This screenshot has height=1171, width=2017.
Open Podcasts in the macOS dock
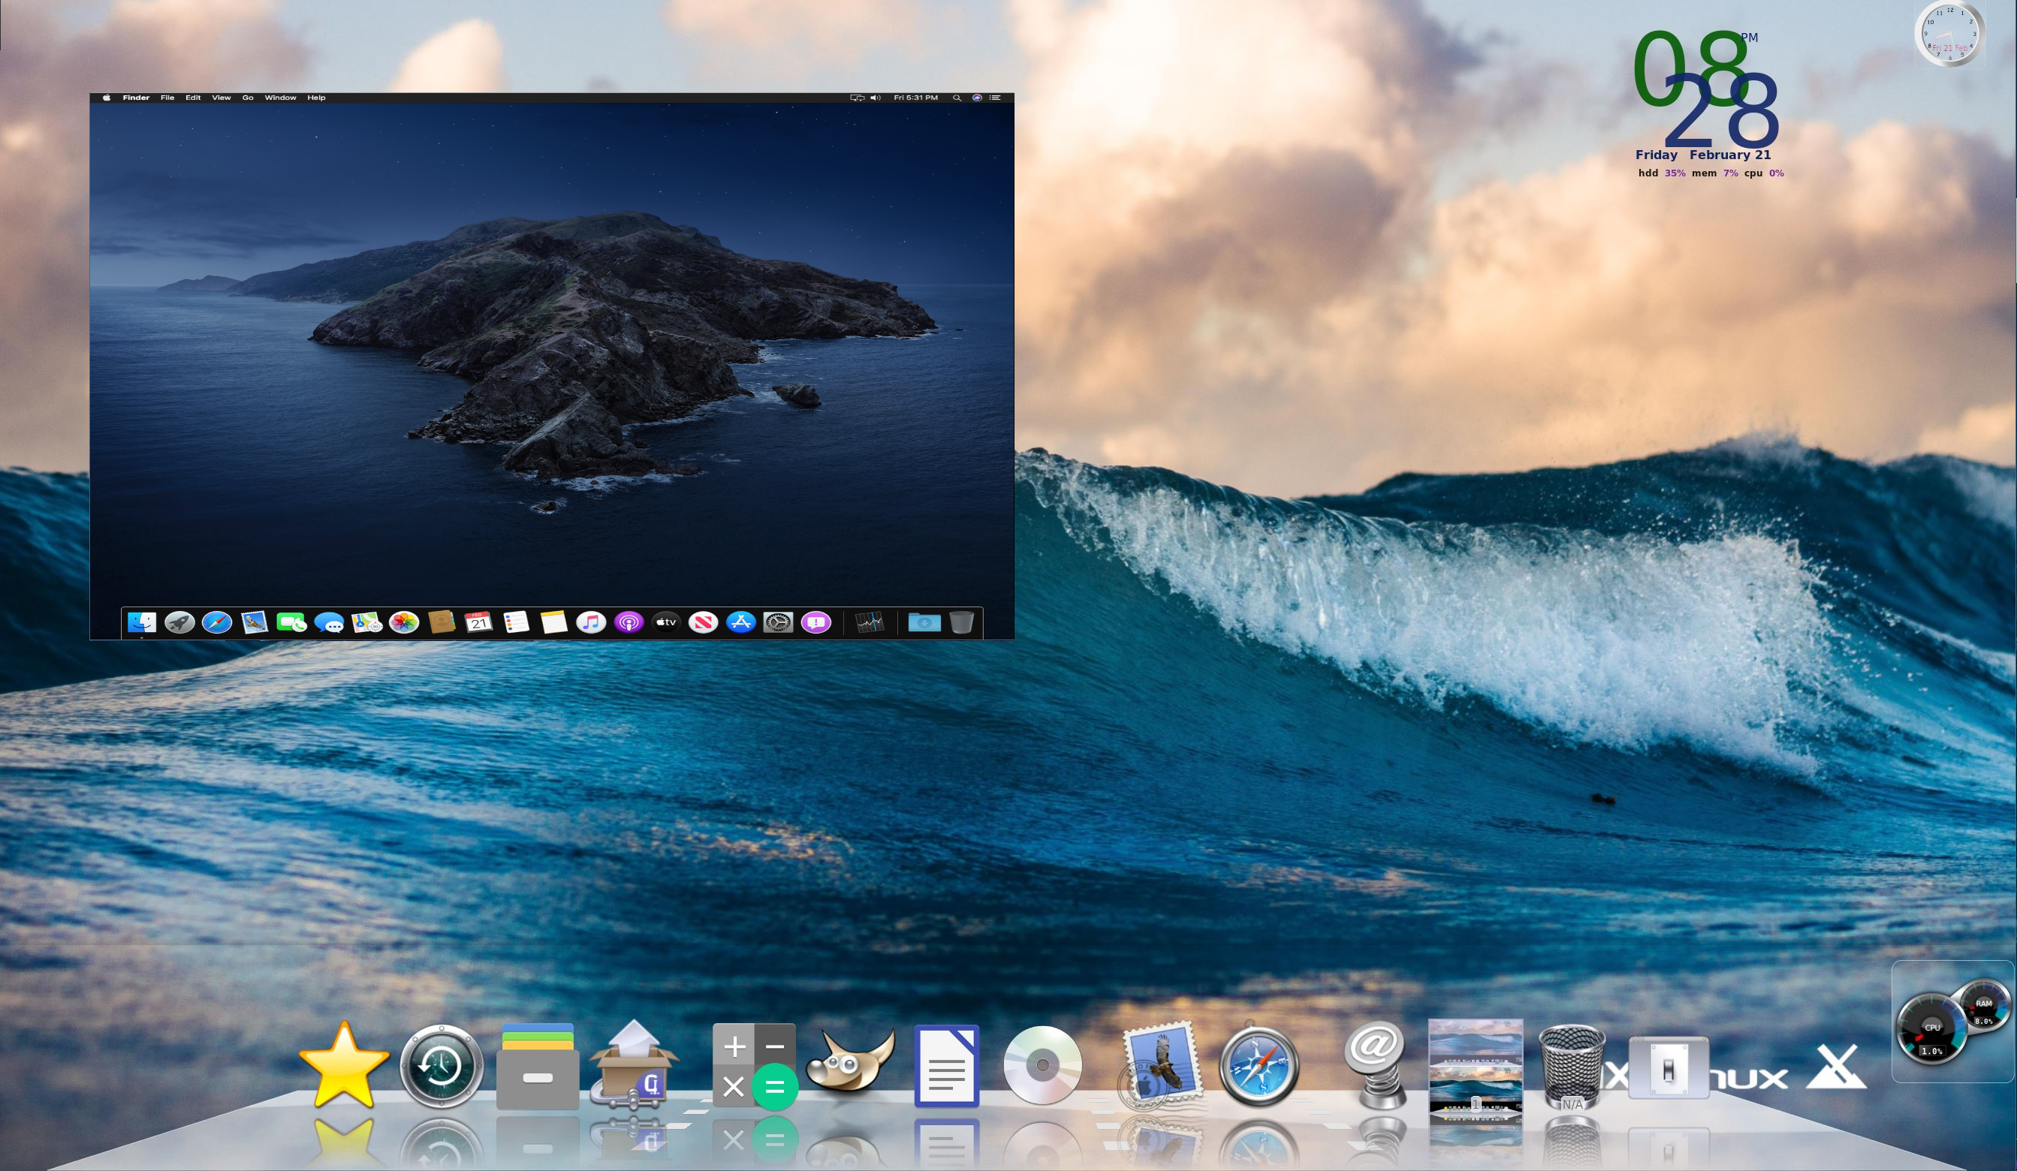[629, 622]
